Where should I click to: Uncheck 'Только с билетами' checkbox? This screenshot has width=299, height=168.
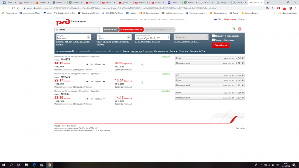213,40
